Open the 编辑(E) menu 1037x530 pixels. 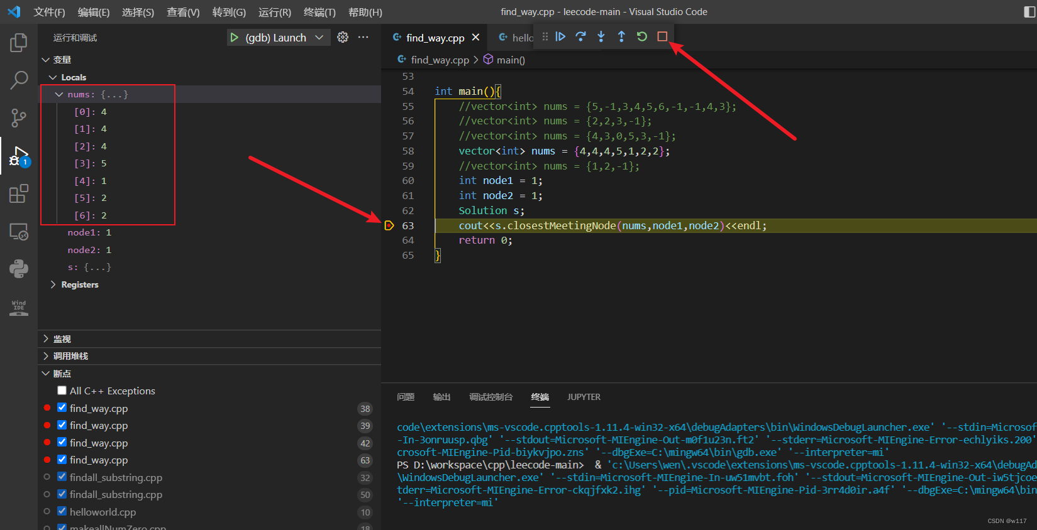click(94, 12)
